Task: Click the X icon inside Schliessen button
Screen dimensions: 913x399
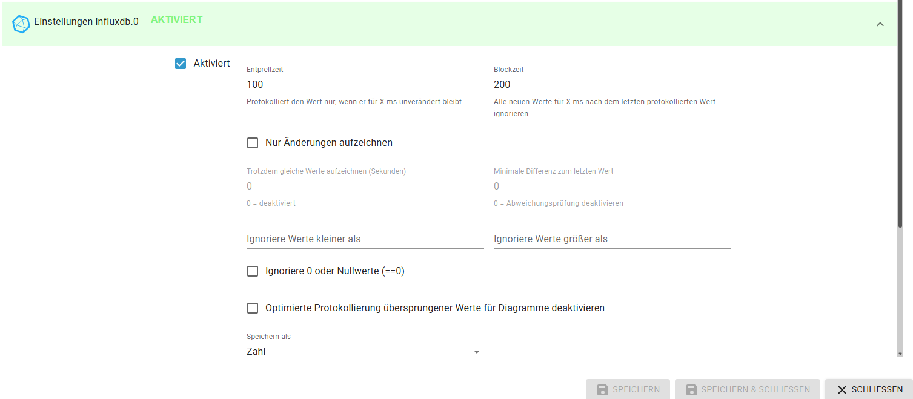Action: (x=842, y=390)
